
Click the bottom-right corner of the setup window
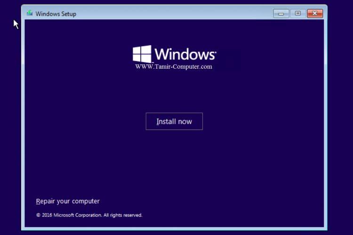tap(326, 228)
